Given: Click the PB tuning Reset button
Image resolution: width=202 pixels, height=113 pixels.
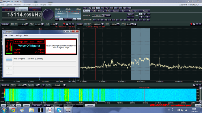Looking at the screenshot, I should click(108, 16).
